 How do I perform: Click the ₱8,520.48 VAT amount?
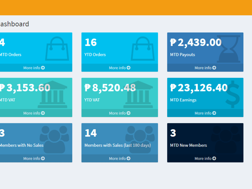point(110,88)
